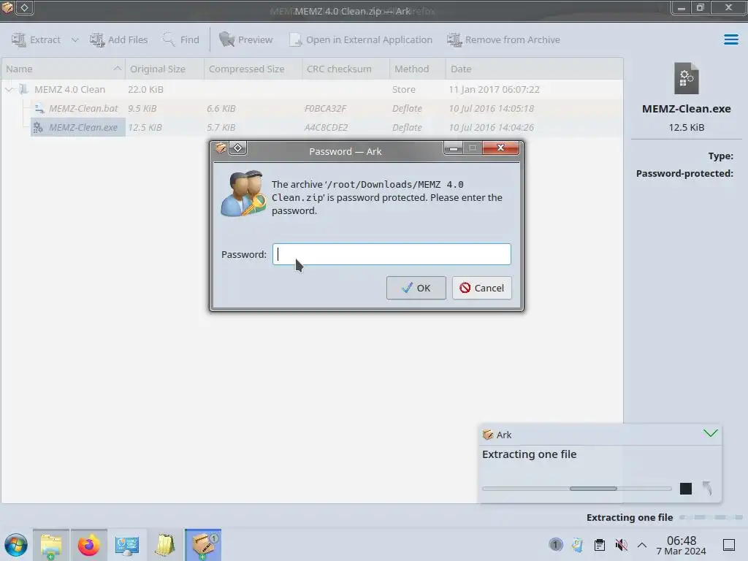The image size is (748, 561).
Task: Expand the hidden tray icons arrow
Action: point(642,545)
